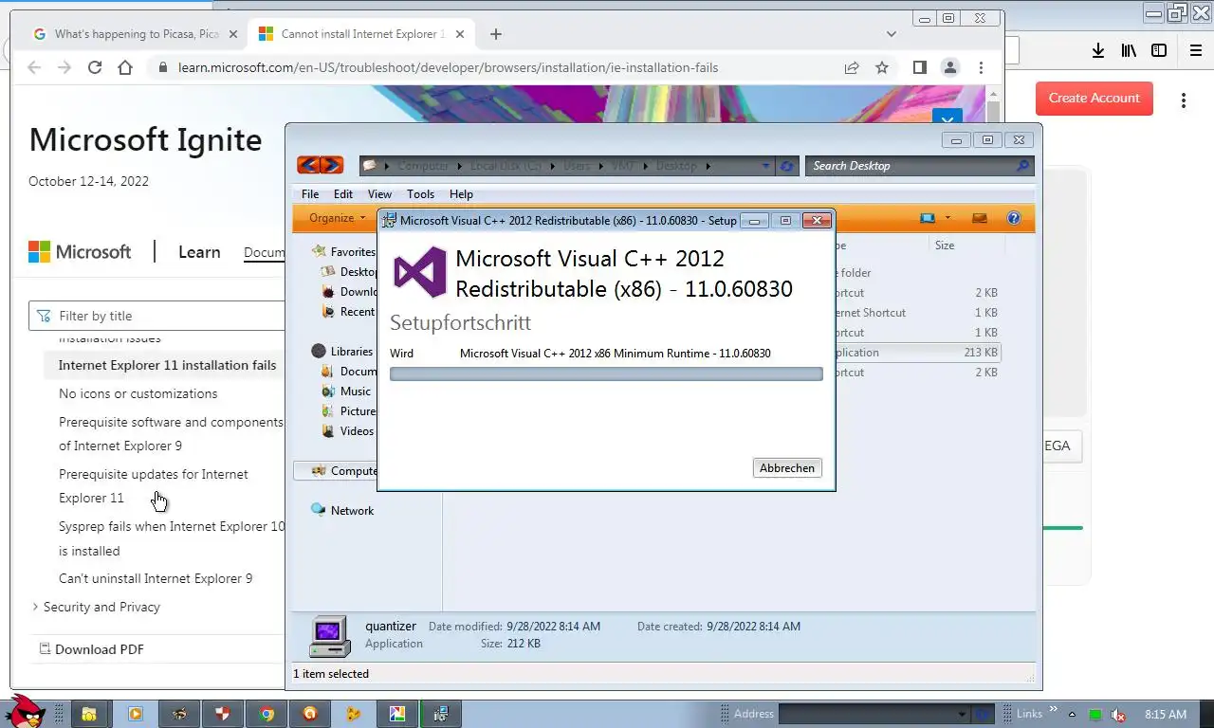Click the Chrome profile avatar icon
1214x728 pixels.
pyautogui.click(x=949, y=67)
